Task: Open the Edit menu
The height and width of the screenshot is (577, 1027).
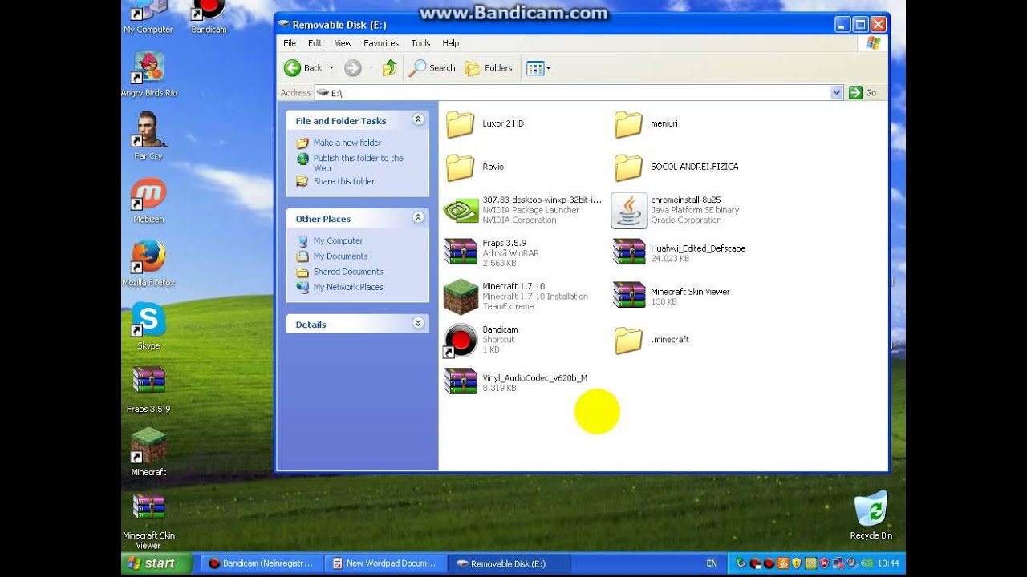Action: point(315,43)
